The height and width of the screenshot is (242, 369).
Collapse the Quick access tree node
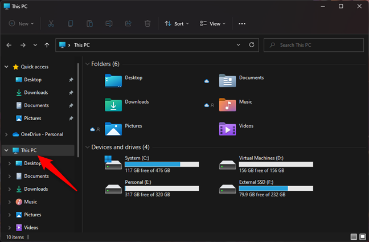click(x=6, y=67)
